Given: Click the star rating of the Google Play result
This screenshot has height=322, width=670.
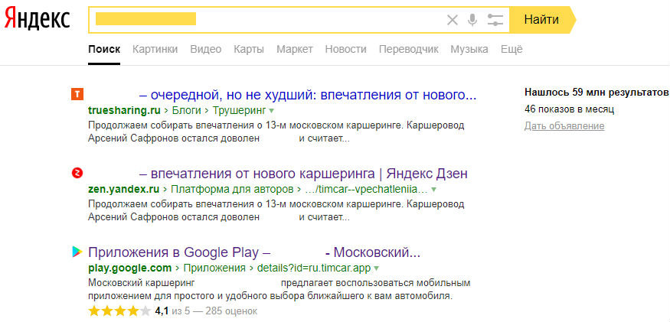Looking at the screenshot, I should [x=119, y=311].
